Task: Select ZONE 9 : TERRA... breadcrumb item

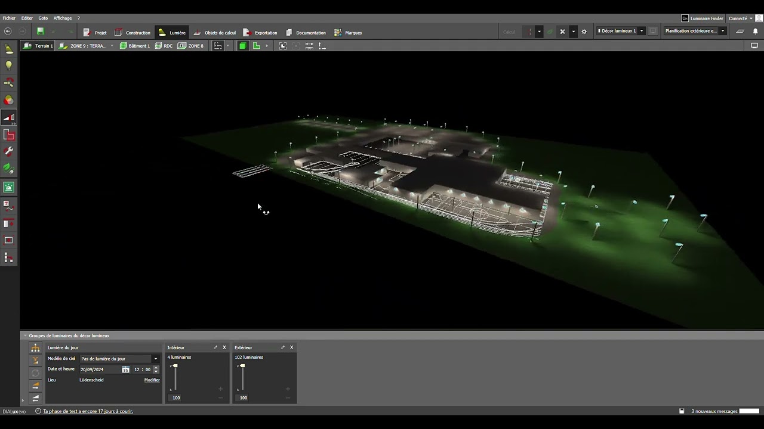Action: pyautogui.click(x=83, y=46)
